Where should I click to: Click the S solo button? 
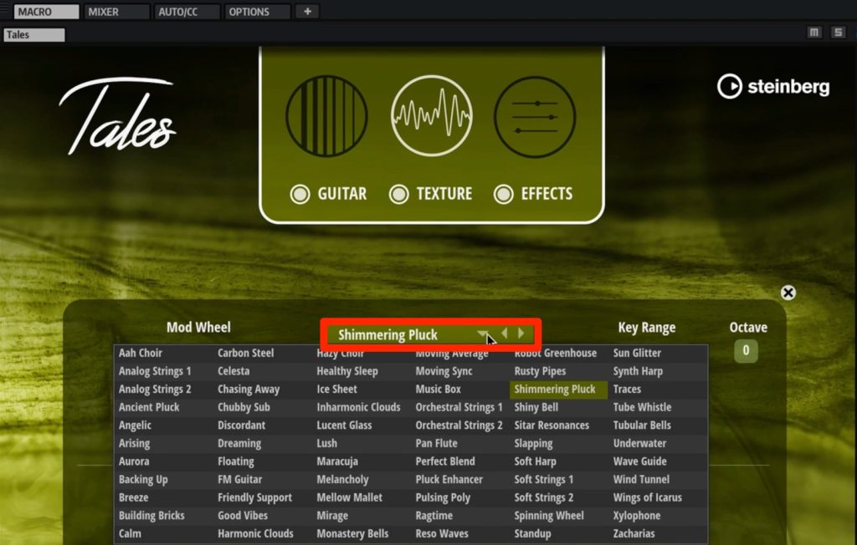point(837,33)
